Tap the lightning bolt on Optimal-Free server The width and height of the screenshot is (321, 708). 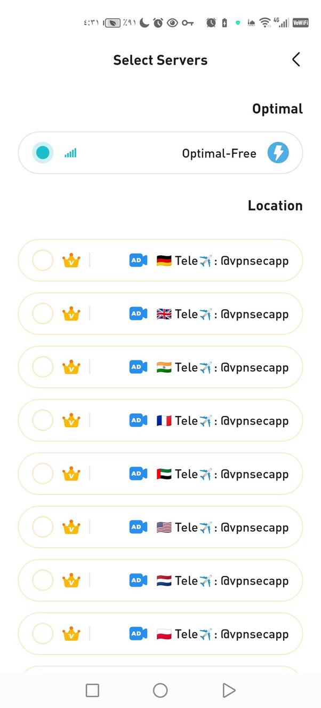278,153
